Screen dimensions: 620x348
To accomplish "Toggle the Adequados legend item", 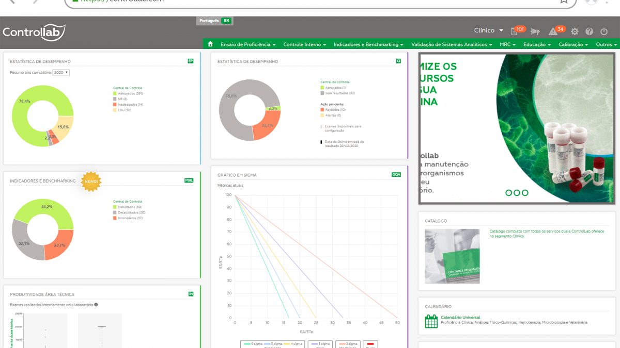I will [129, 93].
